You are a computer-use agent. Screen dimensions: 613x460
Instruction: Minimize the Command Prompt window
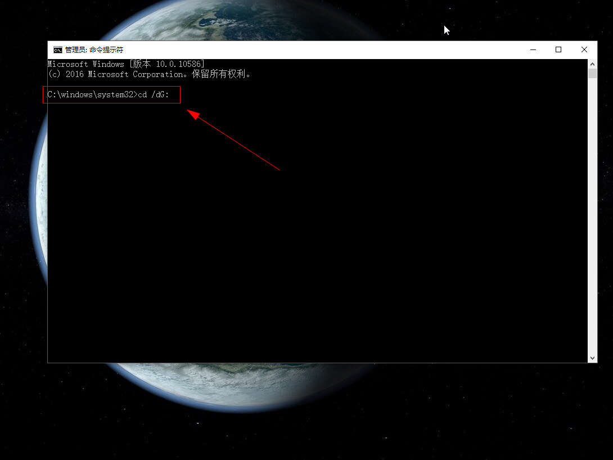pyautogui.click(x=533, y=49)
